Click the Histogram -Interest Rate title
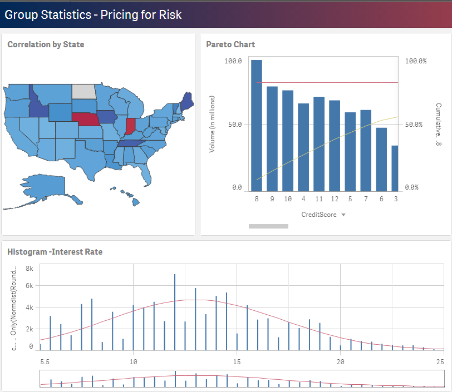This screenshot has height=392, width=452. (x=55, y=252)
